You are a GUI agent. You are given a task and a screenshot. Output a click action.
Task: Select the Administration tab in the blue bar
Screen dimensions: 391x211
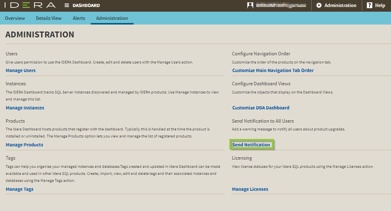pyautogui.click(x=112, y=18)
